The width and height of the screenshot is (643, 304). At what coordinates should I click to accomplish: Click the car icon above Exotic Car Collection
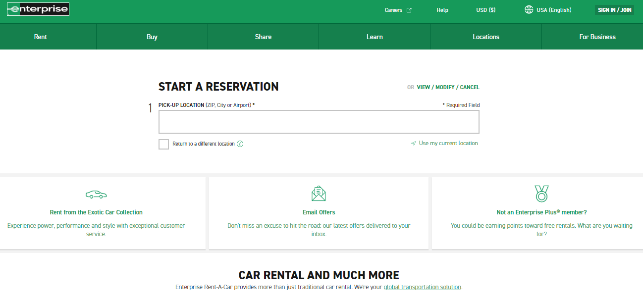tap(96, 194)
